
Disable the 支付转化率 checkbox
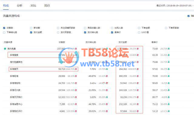85,32
